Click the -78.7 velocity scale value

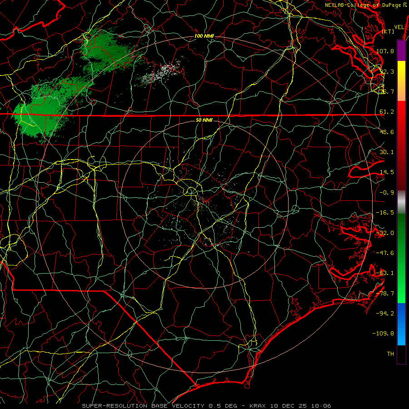(x=385, y=294)
